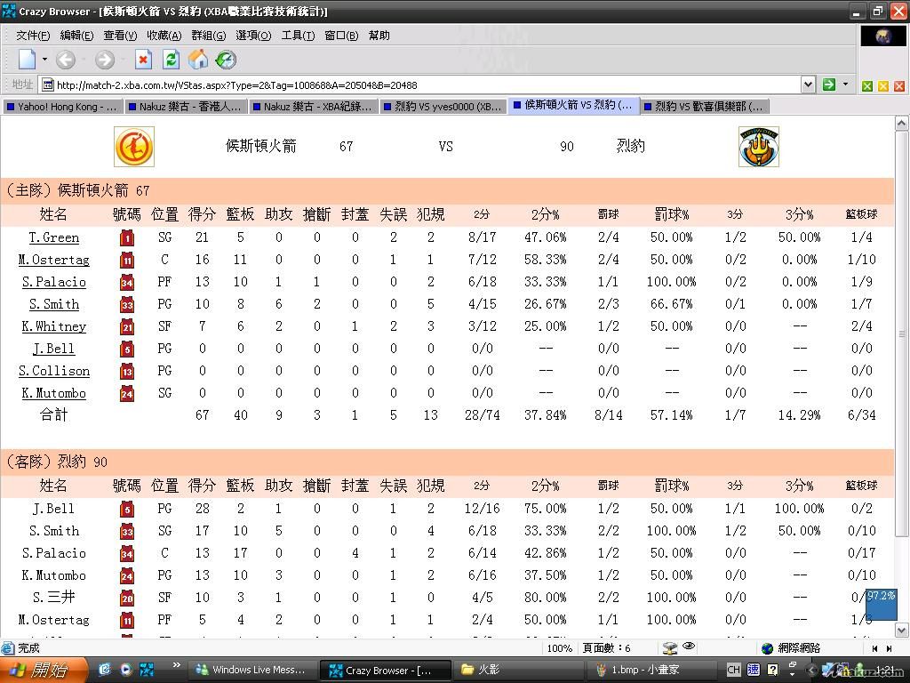Open K.Whitney player link

point(54,326)
